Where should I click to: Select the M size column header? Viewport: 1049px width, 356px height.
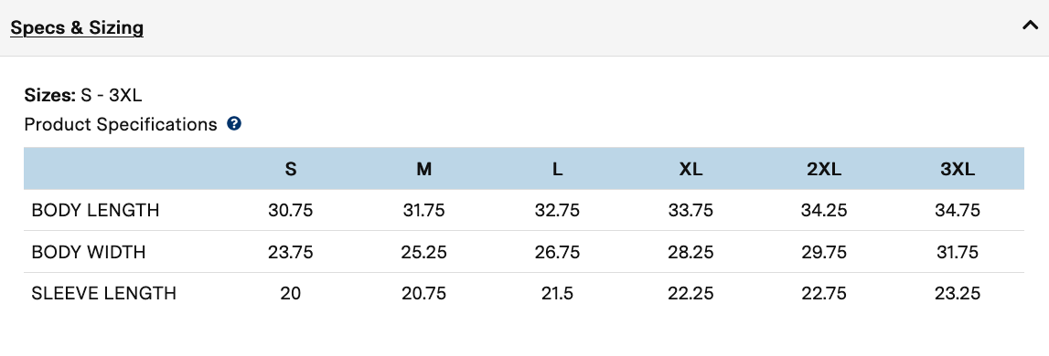tap(423, 169)
